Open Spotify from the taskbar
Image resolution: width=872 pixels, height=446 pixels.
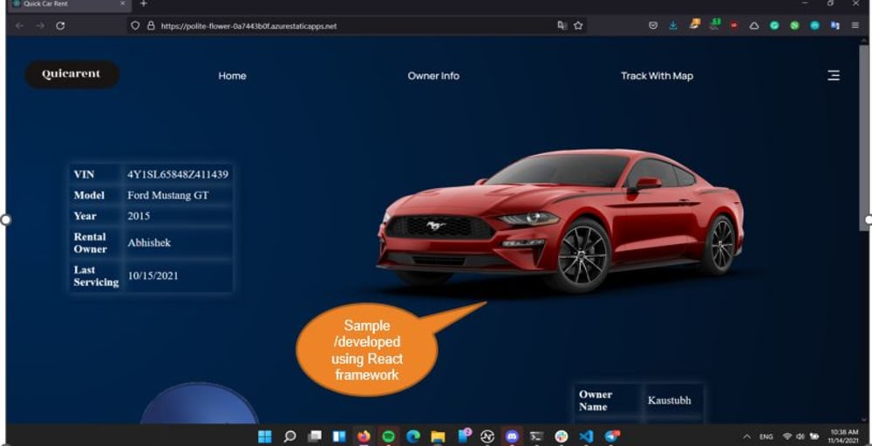[x=389, y=436]
